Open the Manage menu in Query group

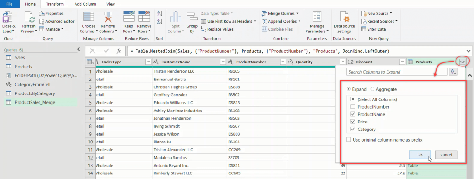(x=51, y=29)
